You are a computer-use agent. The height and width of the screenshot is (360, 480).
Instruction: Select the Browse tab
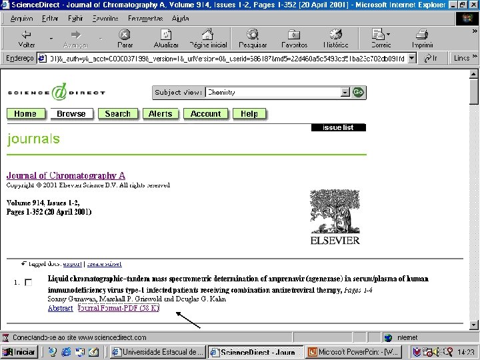coord(71,113)
